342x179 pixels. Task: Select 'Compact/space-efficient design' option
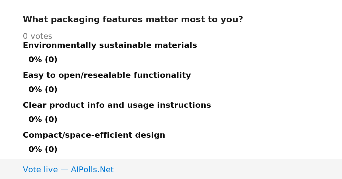(94, 135)
